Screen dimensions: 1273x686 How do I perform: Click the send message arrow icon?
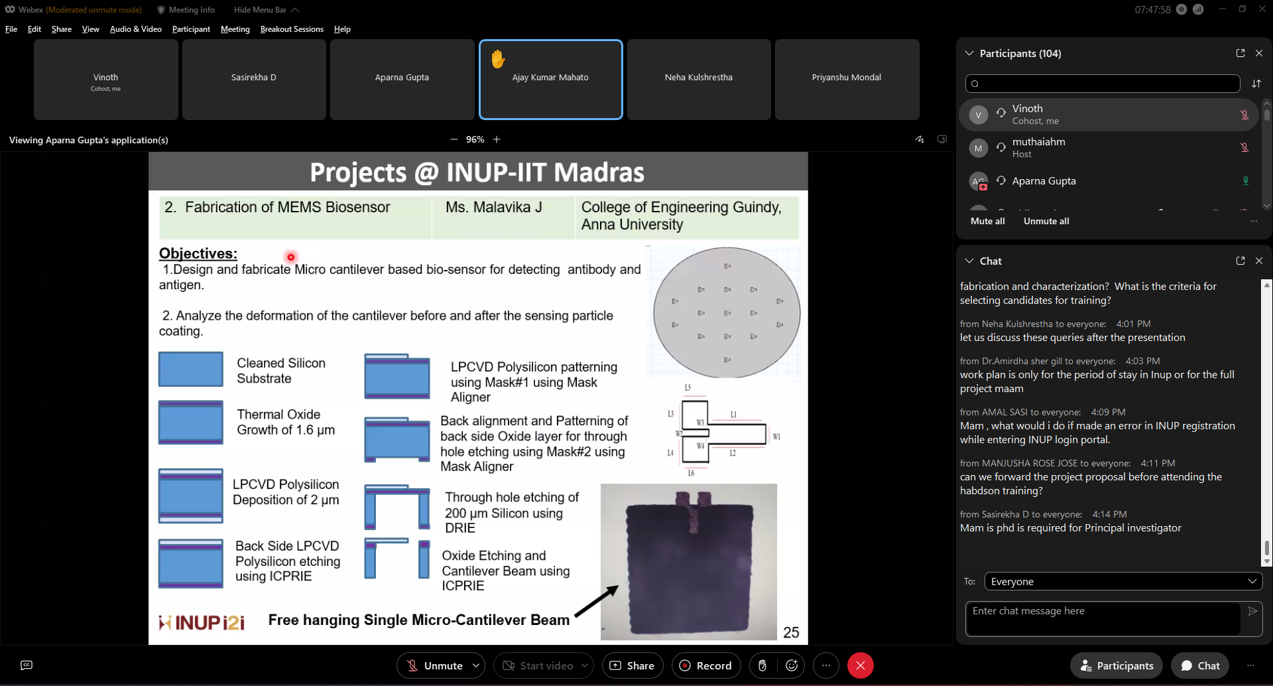(x=1252, y=611)
